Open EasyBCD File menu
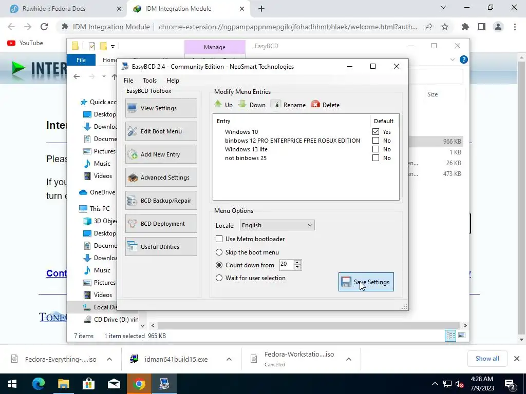526x394 pixels. [128, 81]
